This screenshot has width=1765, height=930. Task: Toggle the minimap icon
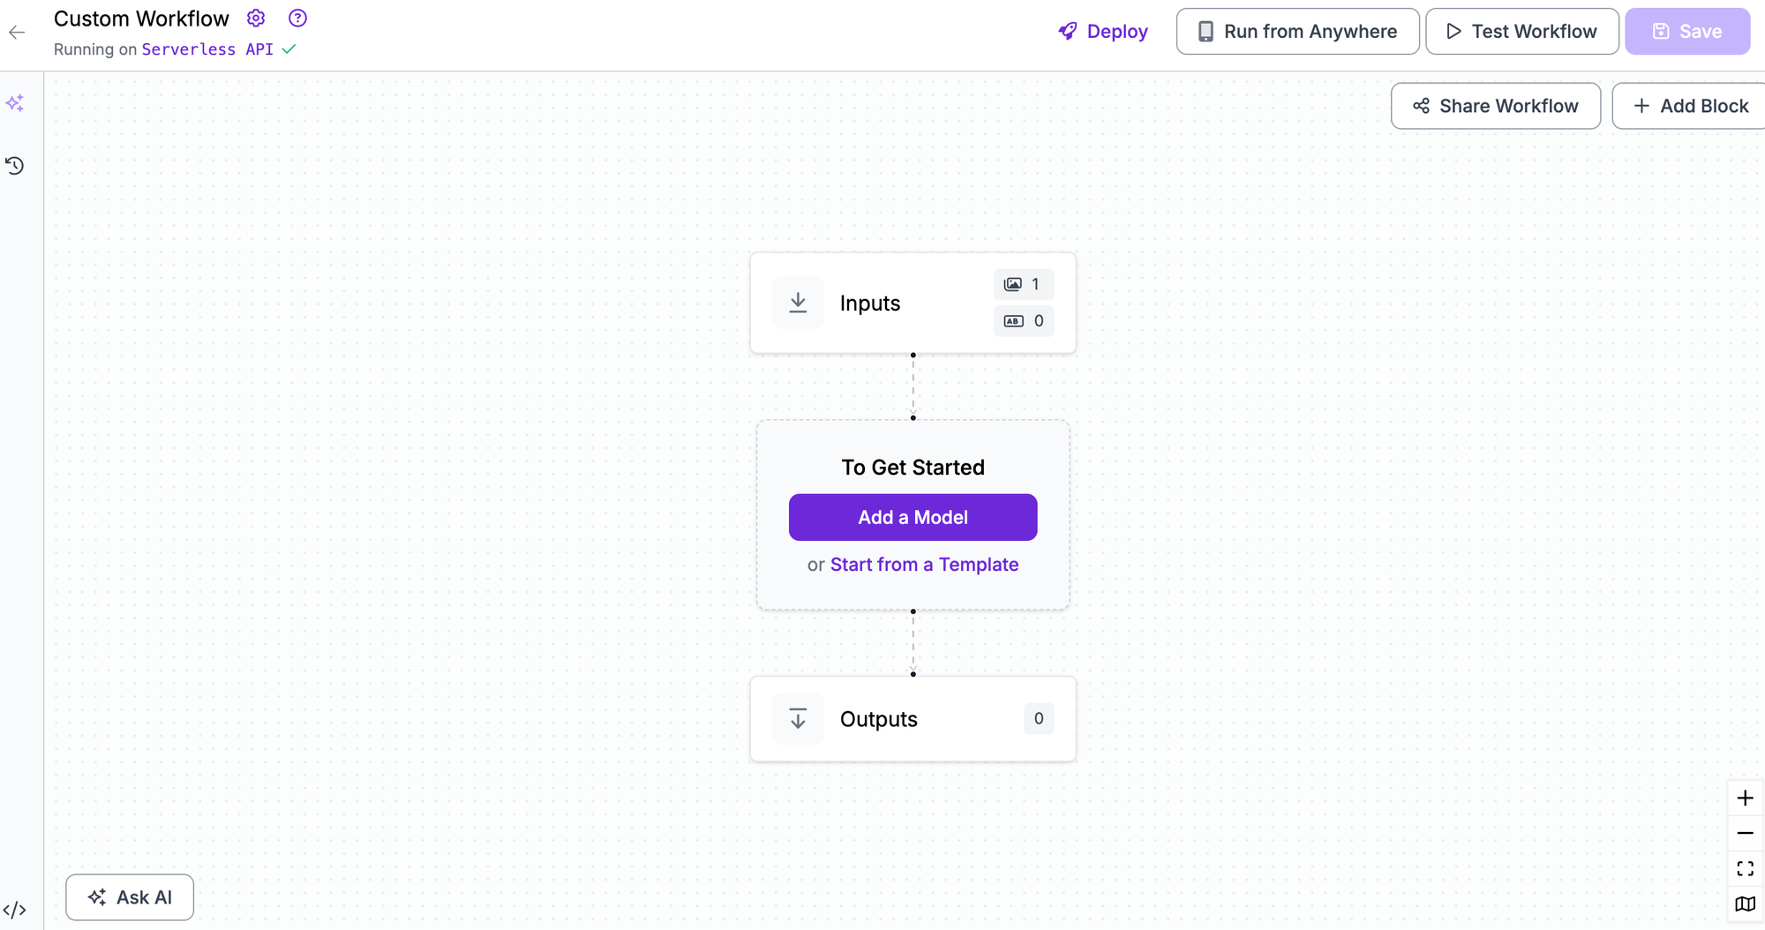click(x=1745, y=904)
